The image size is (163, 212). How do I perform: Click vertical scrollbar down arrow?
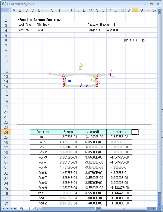pyautogui.click(x=160, y=204)
